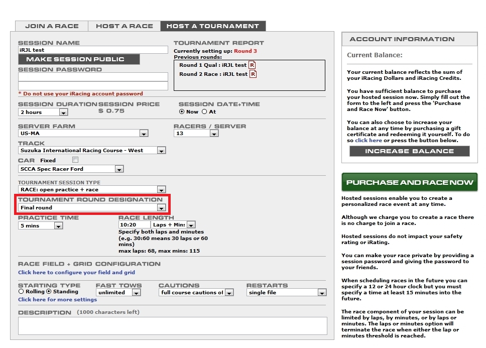Viewport: 486px width, 348px height.
Task: Click the 'max laps: 68, max mins: 115' text
Action: point(159,251)
